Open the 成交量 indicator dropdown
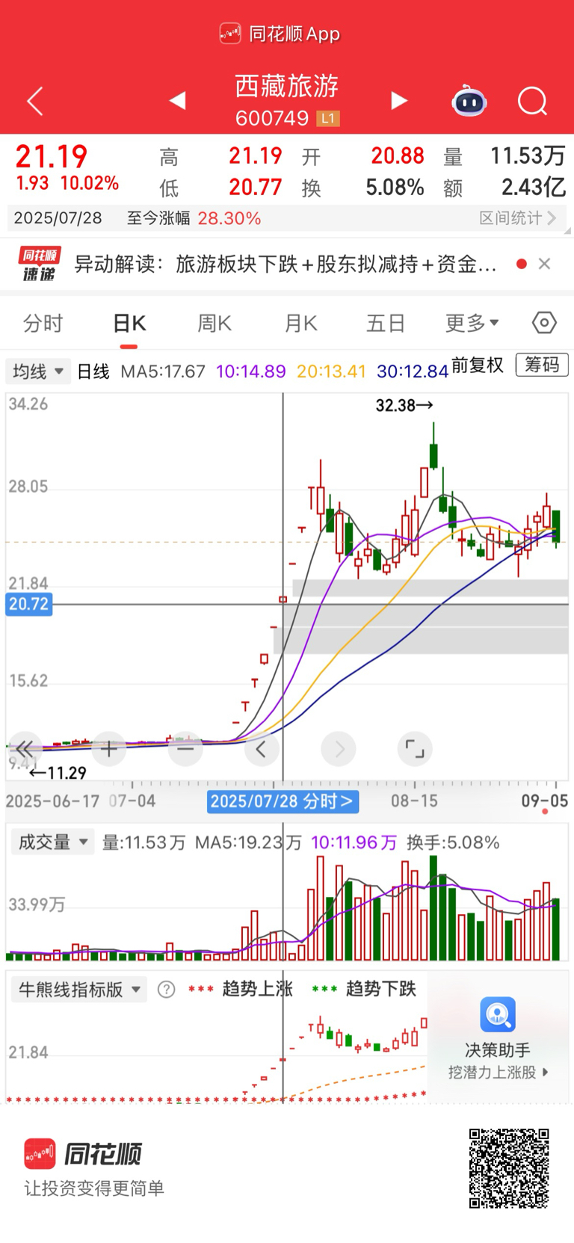 click(x=52, y=842)
